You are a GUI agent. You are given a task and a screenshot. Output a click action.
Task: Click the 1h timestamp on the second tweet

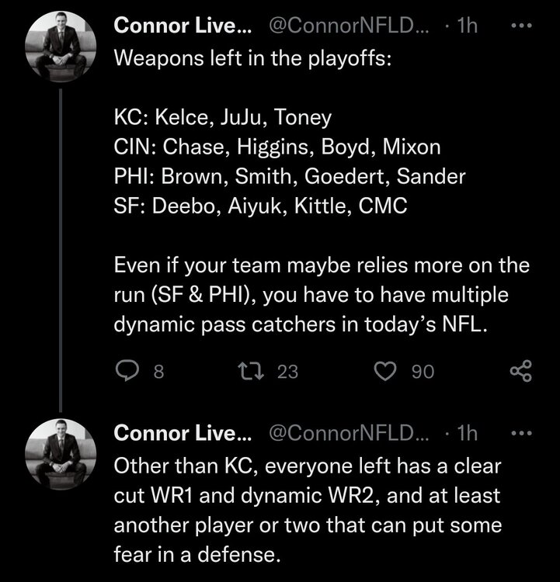[466, 432]
